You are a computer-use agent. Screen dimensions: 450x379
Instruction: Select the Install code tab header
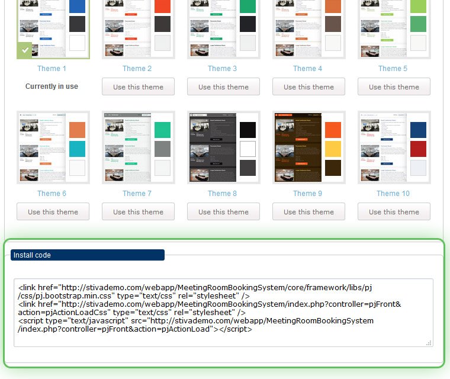point(88,255)
